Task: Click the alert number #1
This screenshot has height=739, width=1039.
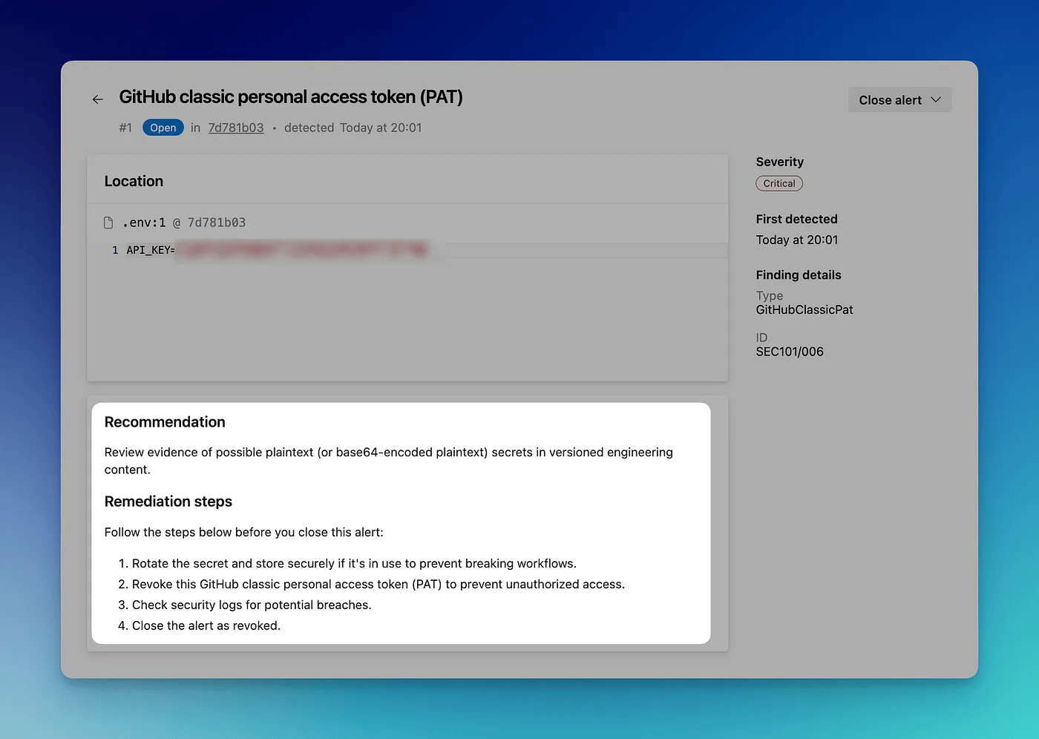Action: 125,128
